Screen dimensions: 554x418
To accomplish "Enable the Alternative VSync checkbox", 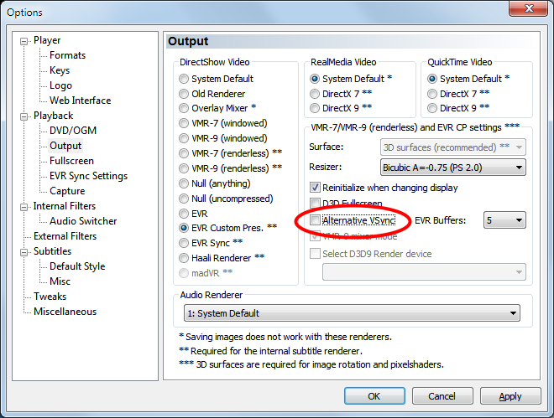I will pyautogui.click(x=315, y=220).
